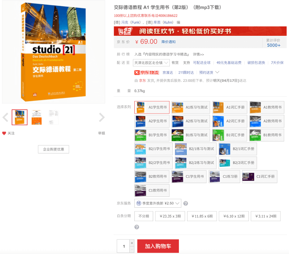Screen dimensions: 289x254
Task: Click the help icon below 白条分期
Action: pyautogui.click(x=137, y=227)
